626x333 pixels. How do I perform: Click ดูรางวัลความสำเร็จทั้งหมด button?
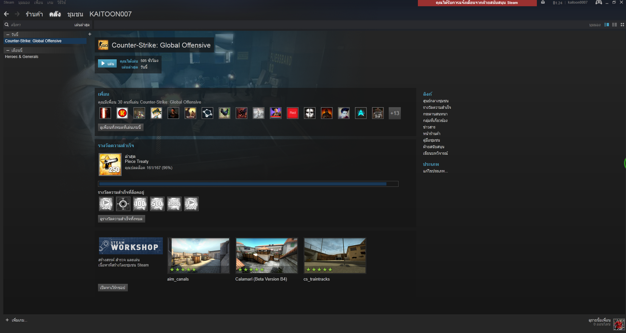click(121, 219)
